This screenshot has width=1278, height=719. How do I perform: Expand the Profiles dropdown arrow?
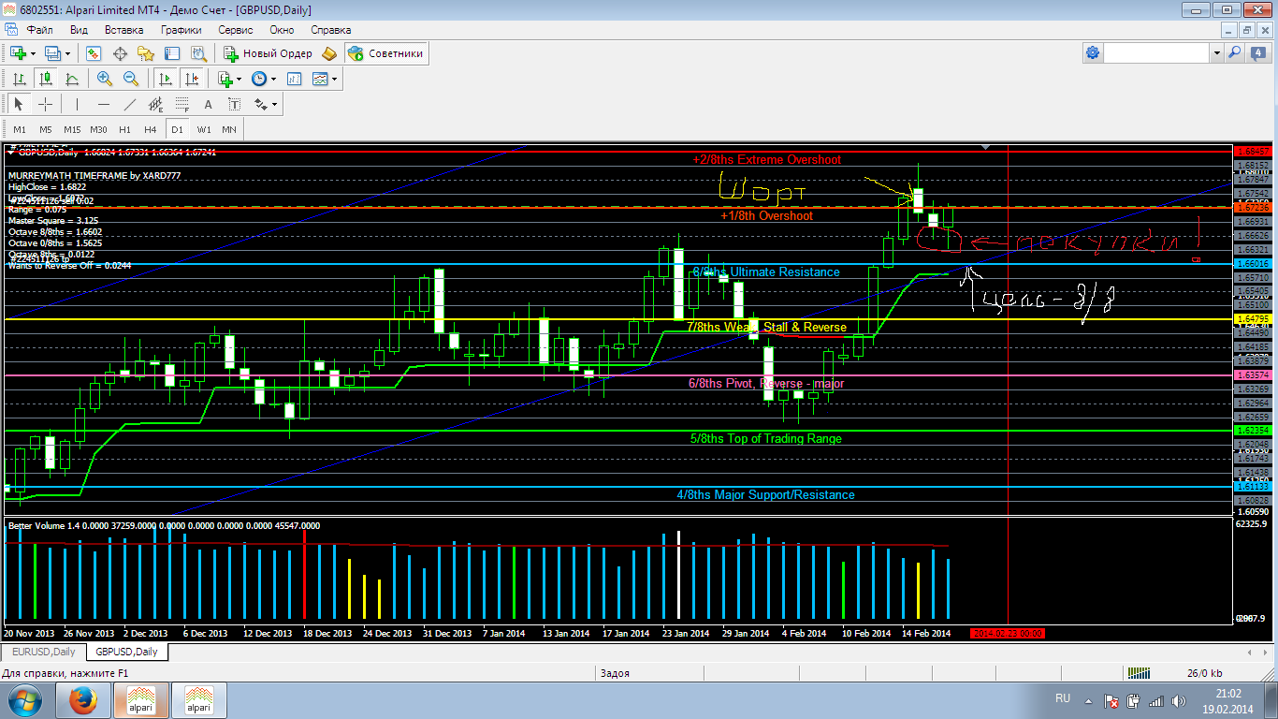(67, 53)
